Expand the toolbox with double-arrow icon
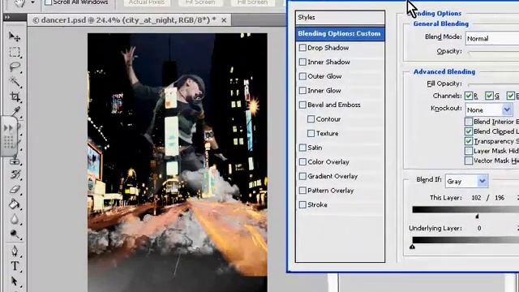This screenshot has width=519, height=292. 7,17
